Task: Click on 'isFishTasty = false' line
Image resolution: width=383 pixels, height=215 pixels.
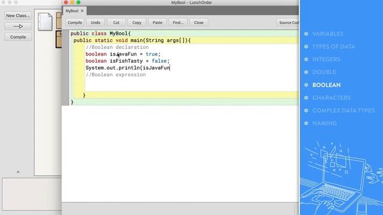Action: [x=127, y=61]
